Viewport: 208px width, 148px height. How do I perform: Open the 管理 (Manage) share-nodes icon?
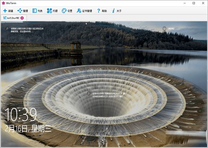20,11
